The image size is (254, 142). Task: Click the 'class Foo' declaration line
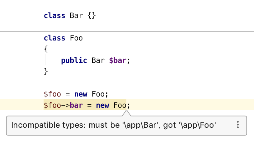tap(63, 38)
